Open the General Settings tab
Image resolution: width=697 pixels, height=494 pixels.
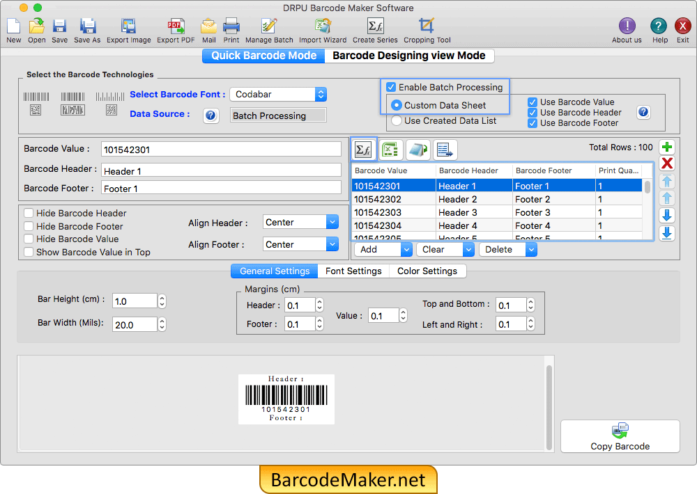[x=275, y=271]
